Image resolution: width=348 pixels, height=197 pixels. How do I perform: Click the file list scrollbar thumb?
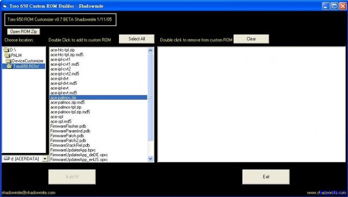coord(150,97)
